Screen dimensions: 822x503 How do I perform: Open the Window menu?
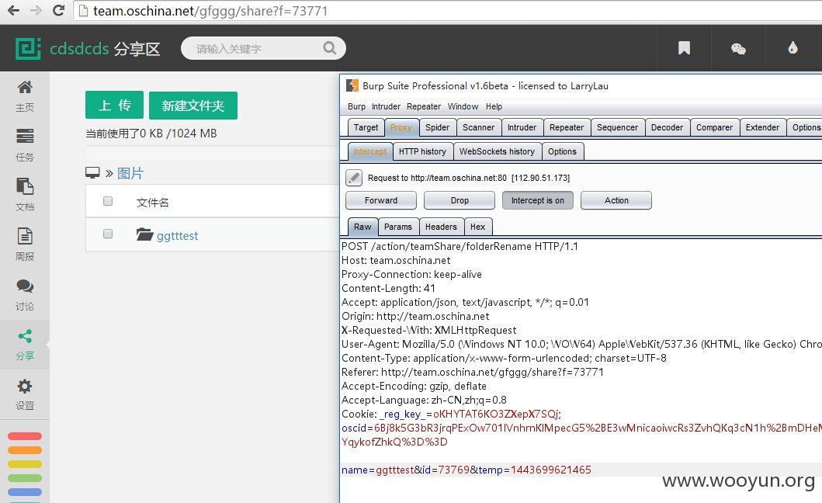(463, 106)
